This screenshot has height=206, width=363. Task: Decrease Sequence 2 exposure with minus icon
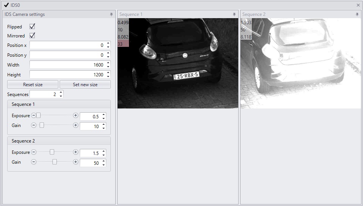[x=34, y=152]
